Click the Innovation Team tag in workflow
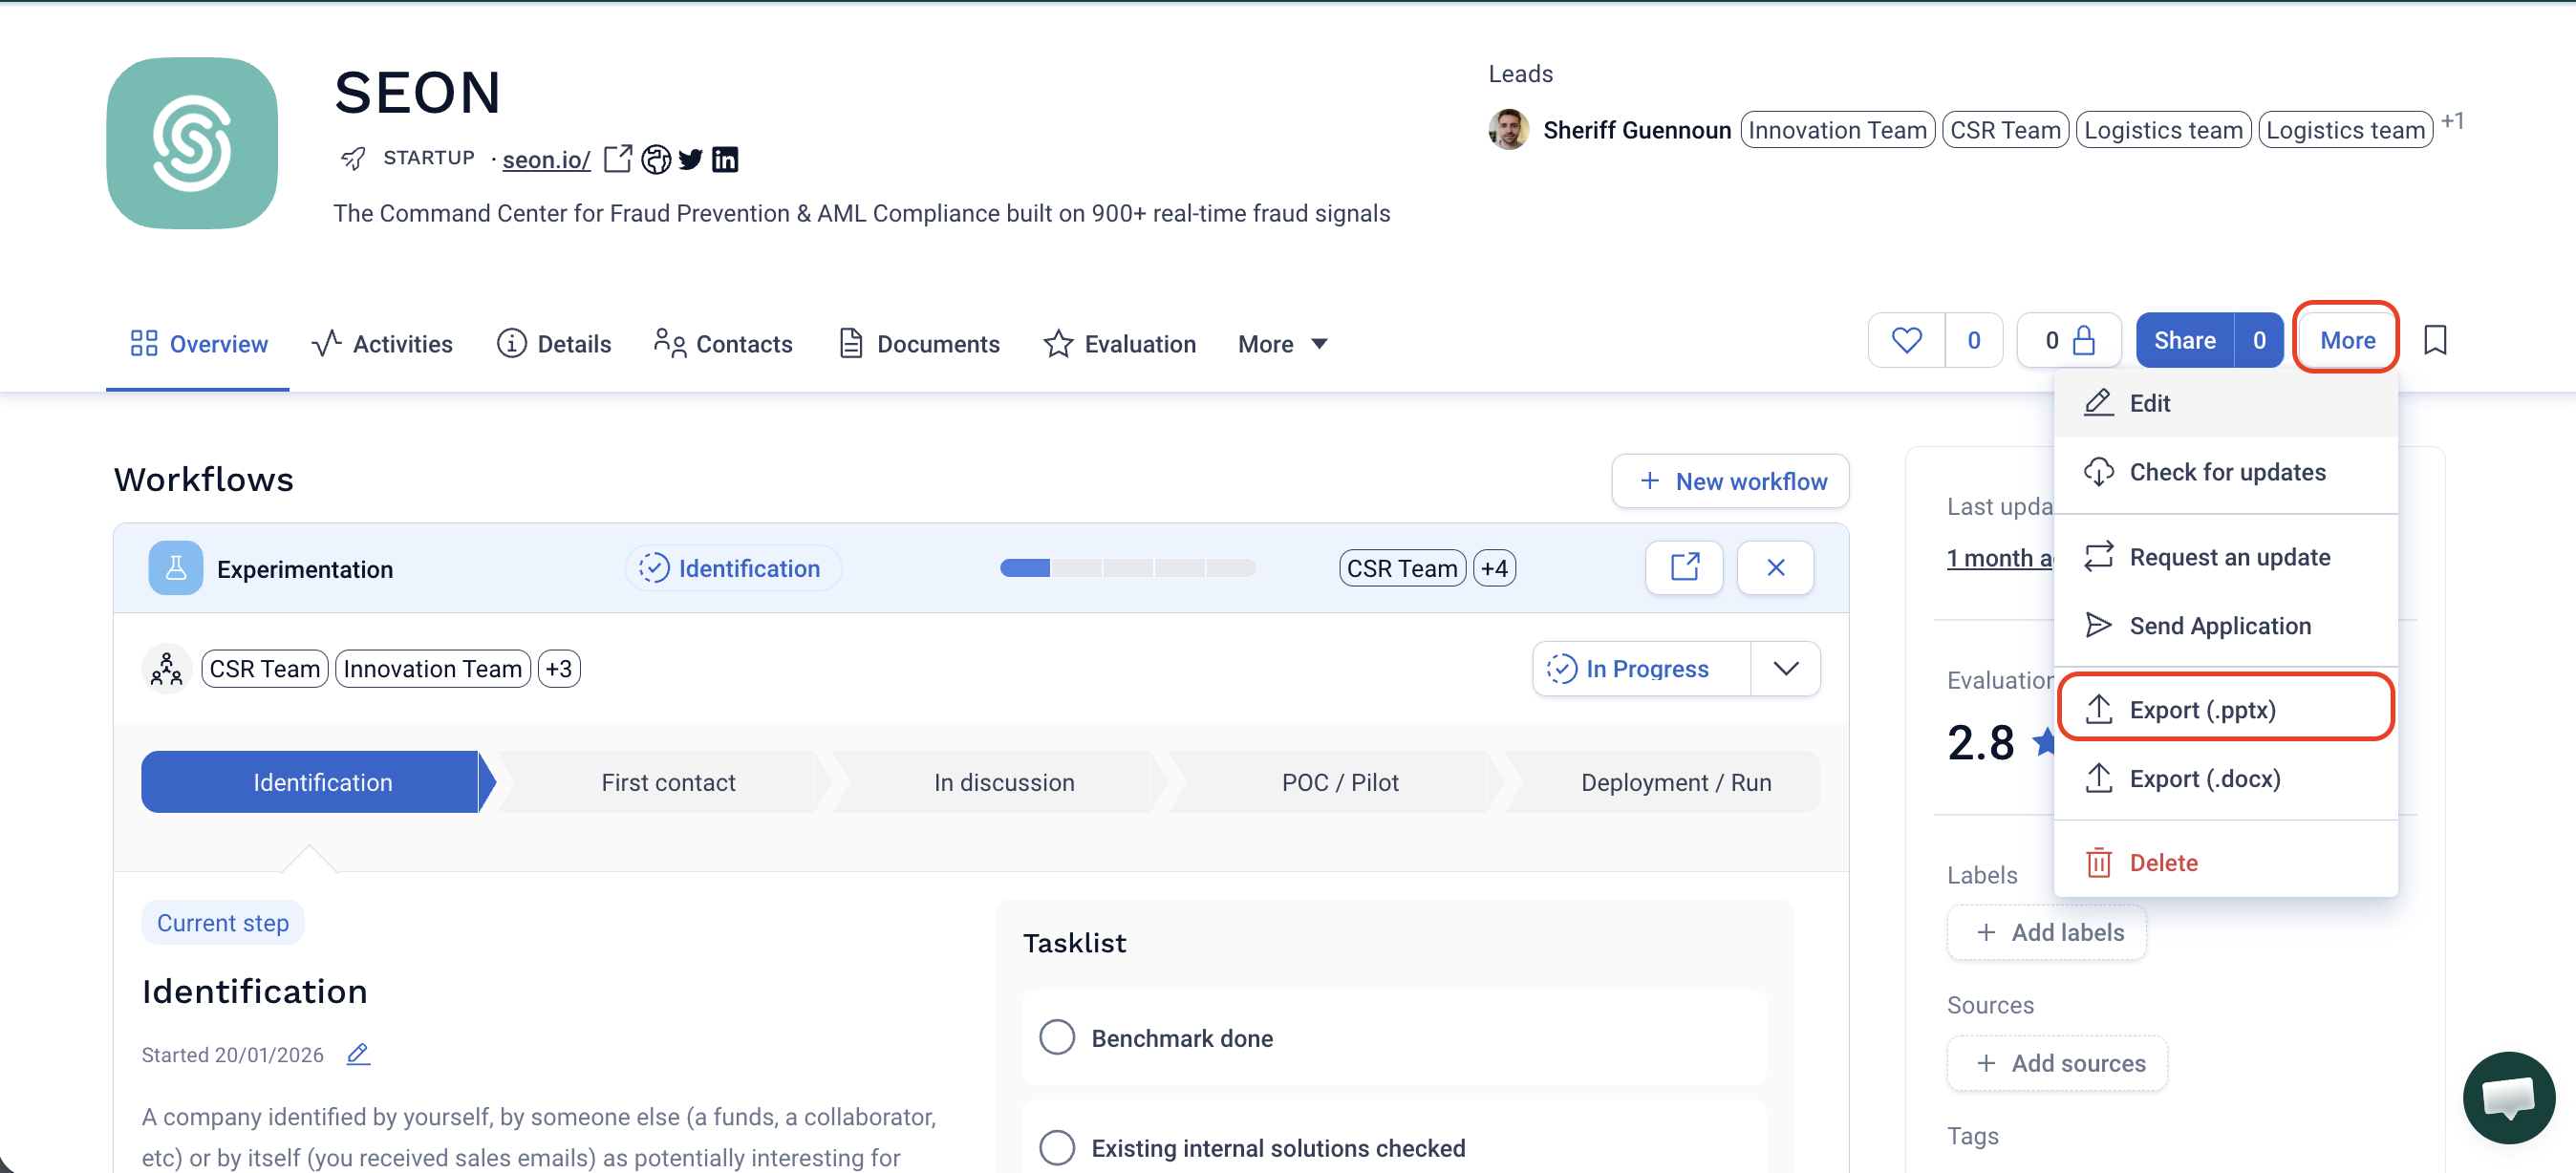 [432, 669]
